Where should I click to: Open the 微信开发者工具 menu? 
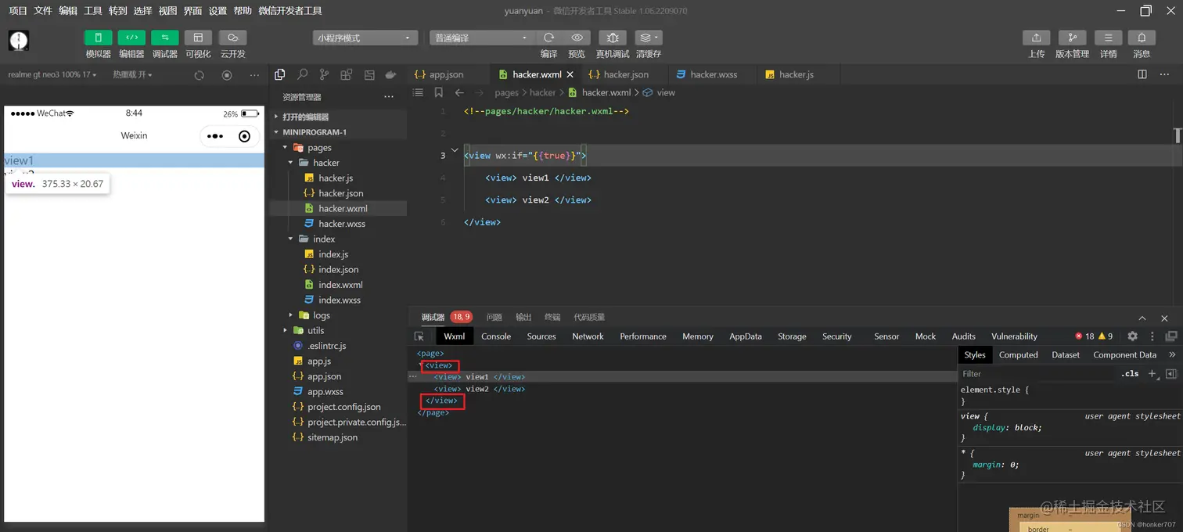pos(290,11)
